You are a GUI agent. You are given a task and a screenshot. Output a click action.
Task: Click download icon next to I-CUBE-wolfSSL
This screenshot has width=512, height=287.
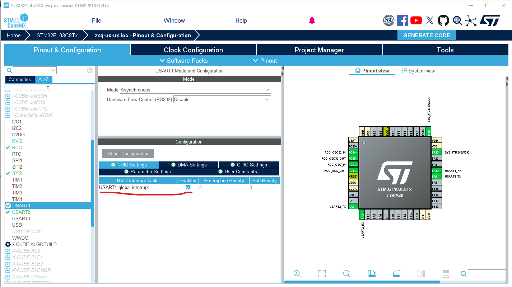8,102
